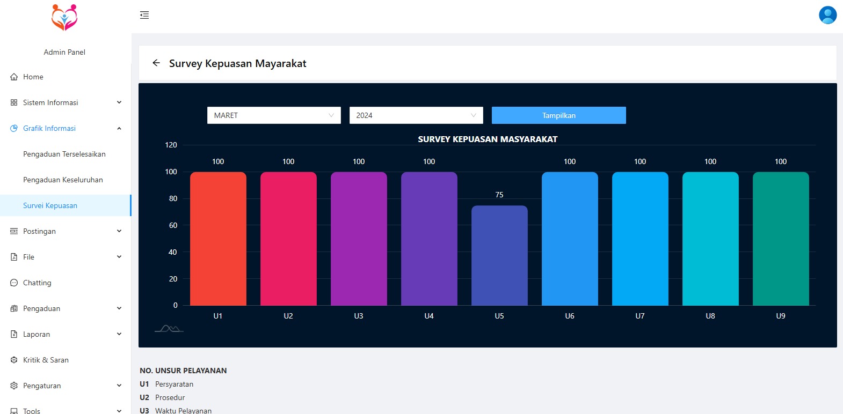Click the blue U6 bar
Viewport: 843px width, 414px height.
pos(570,239)
